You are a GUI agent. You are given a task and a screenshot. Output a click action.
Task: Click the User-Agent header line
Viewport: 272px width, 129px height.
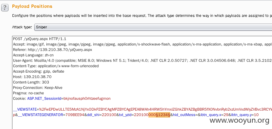click(x=142, y=61)
